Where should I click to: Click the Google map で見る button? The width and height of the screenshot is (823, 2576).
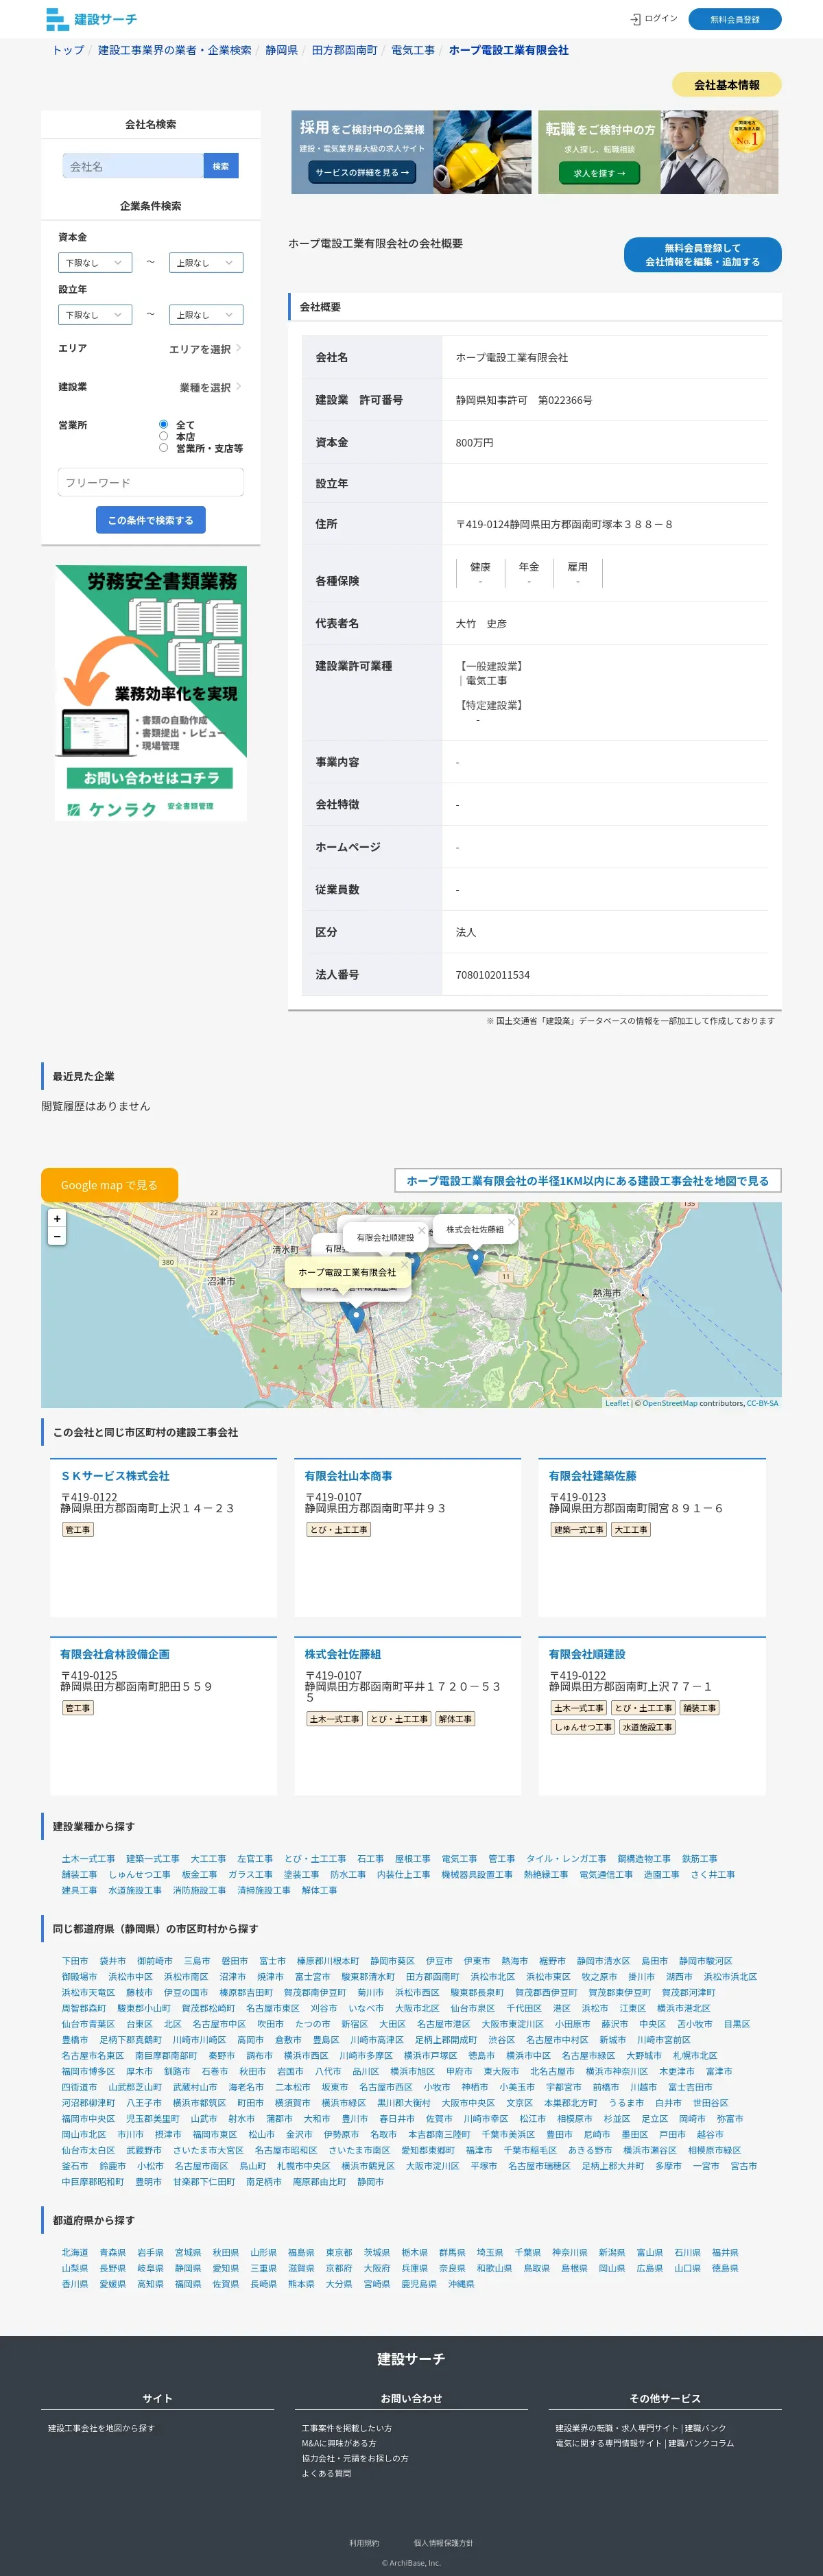click(109, 1185)
